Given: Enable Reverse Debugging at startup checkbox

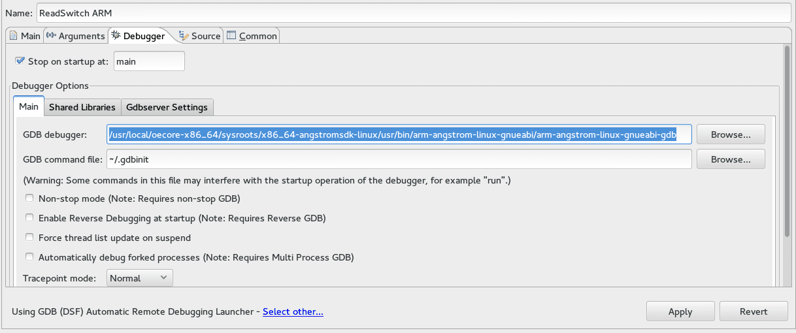Looking at the screenshot, I should (x=29, y=218).
